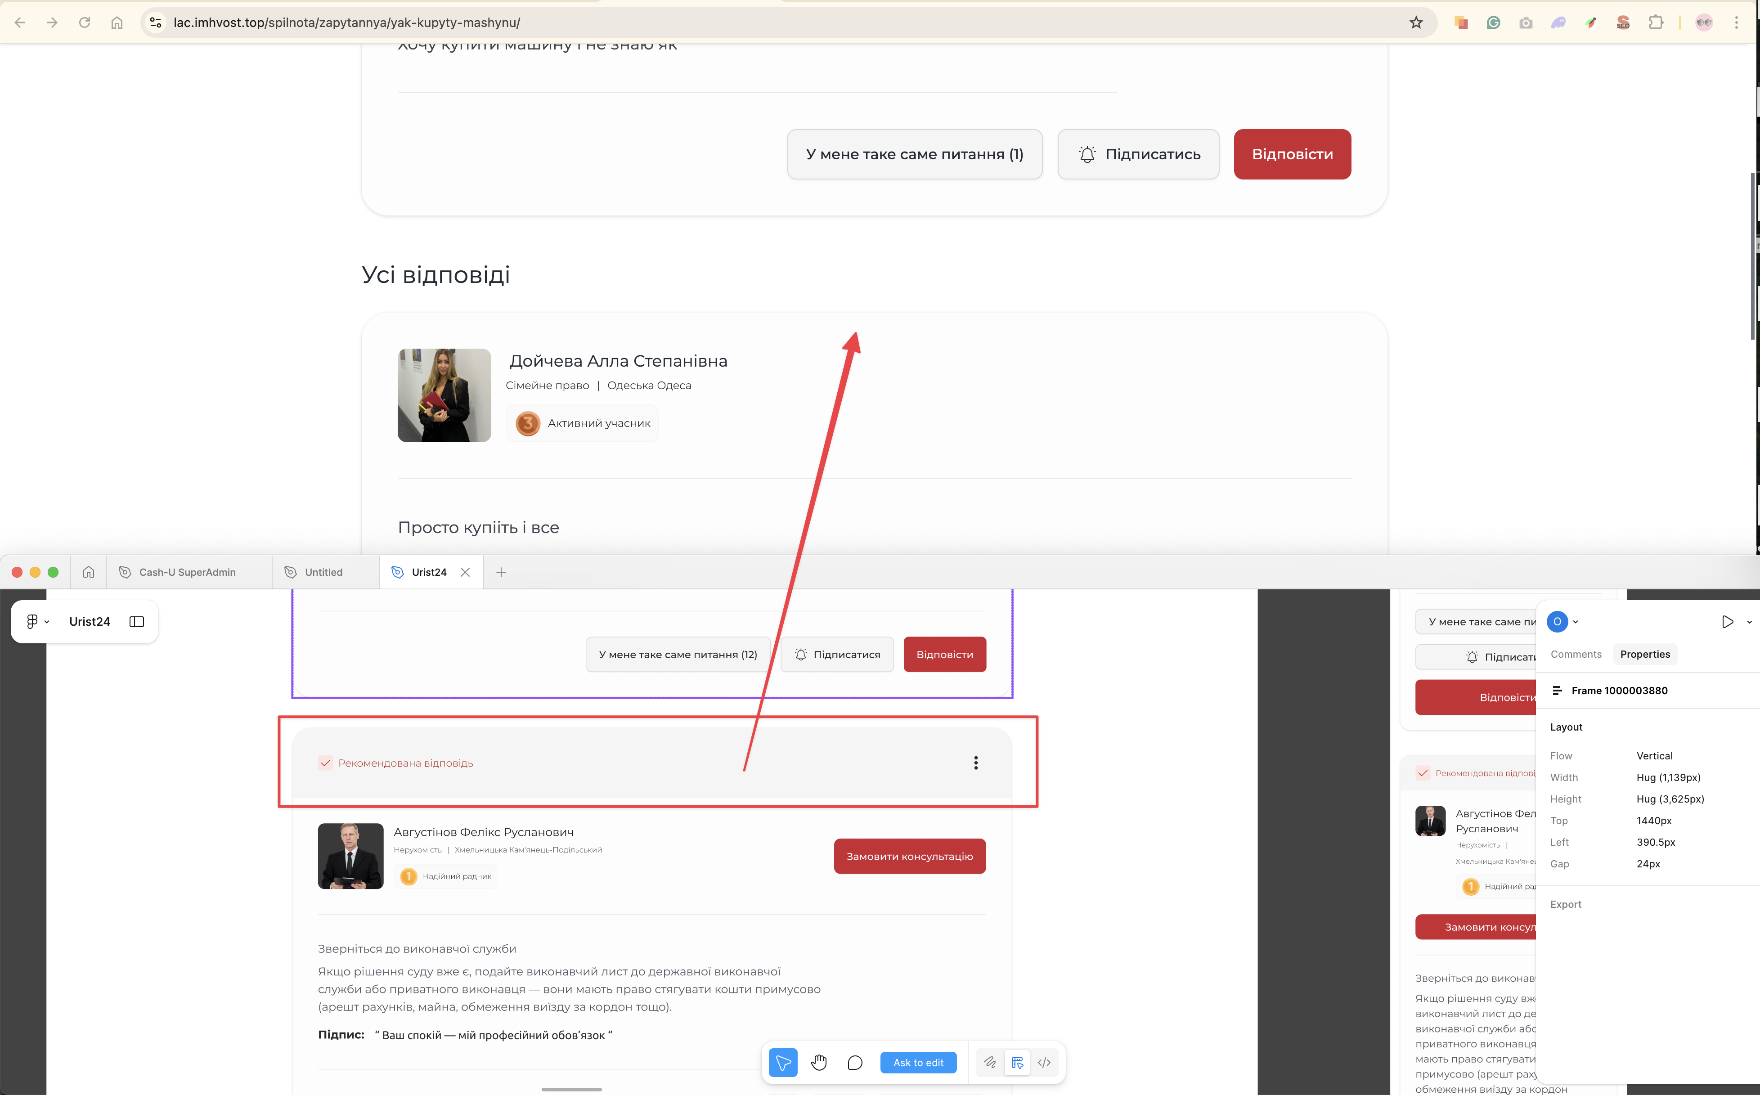Click Дойчева Алла Степанівна profile photo
This screenshot has height=1095, width=1760.
(444, 395)
